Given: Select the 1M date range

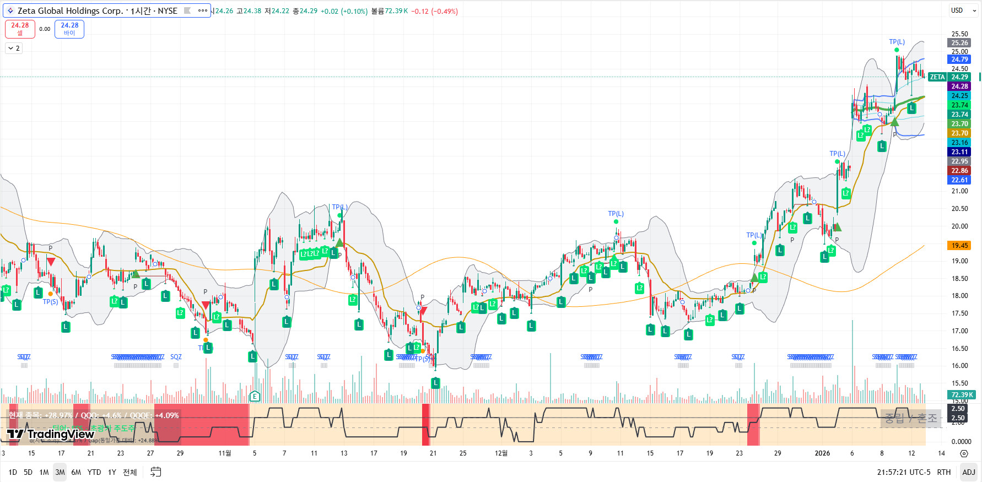Looking at the screenshot, I should tap(44, 472).
